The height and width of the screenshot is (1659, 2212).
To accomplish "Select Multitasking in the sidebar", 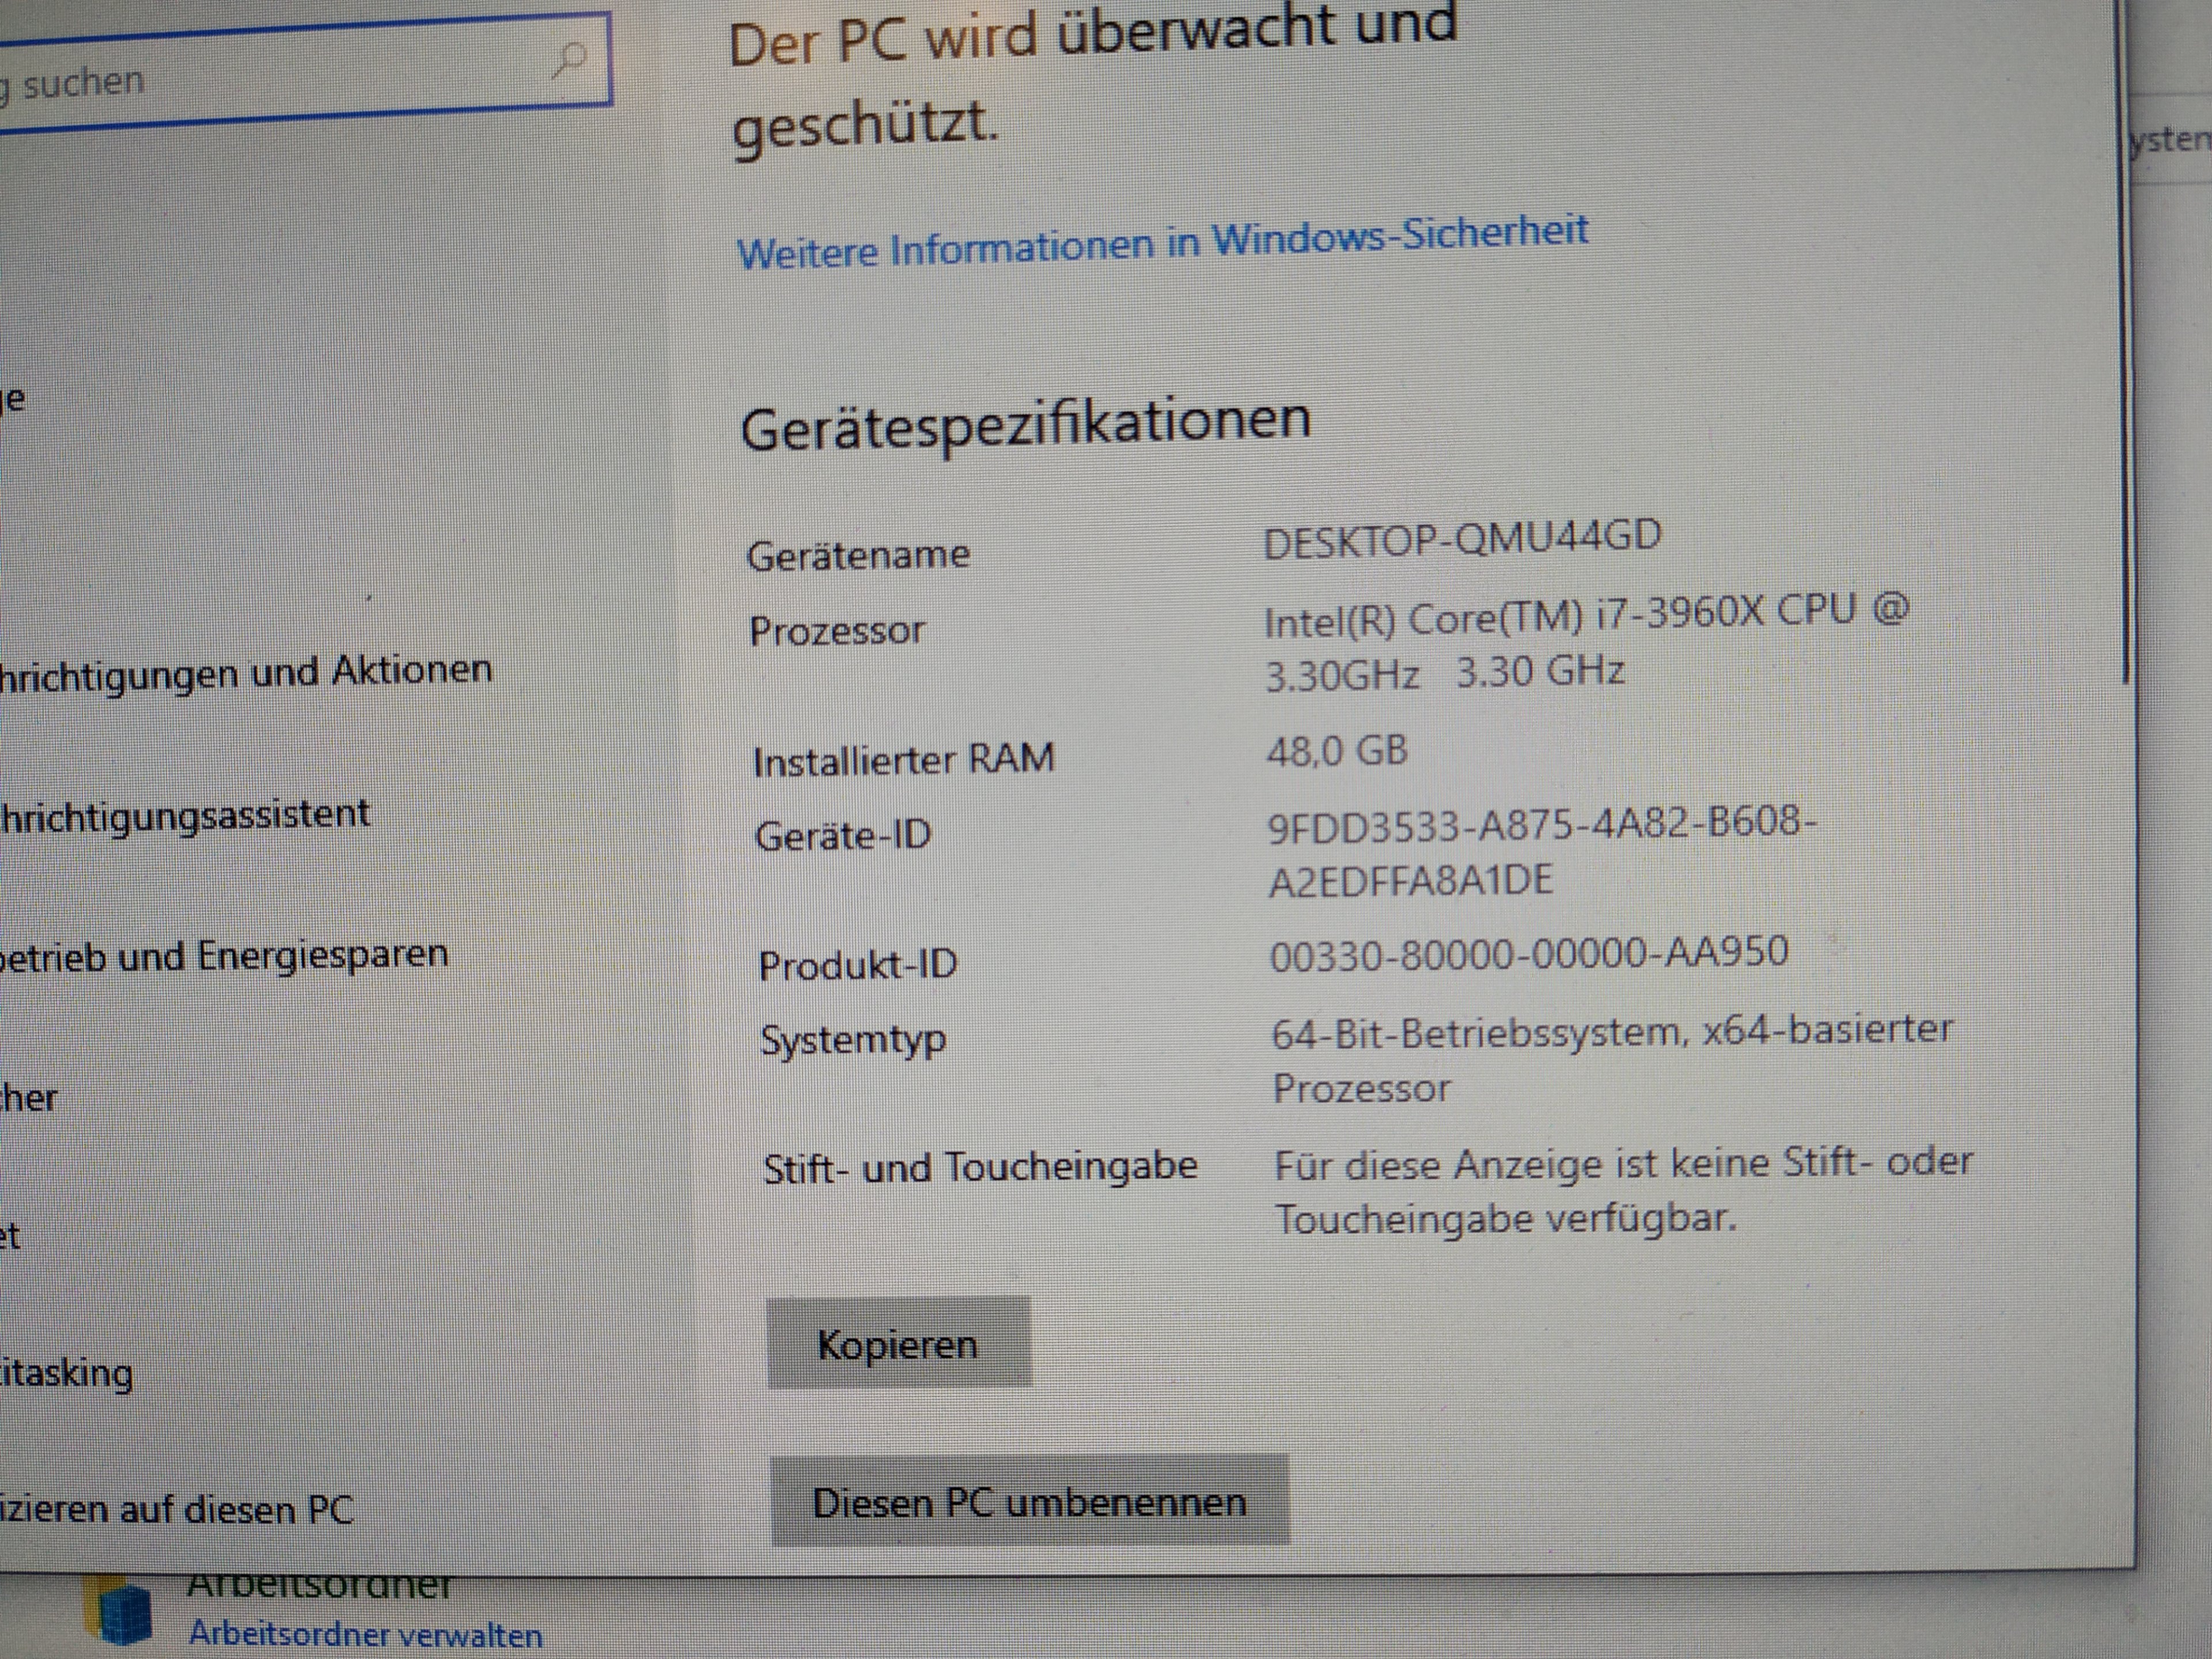I will tap(66, 1372).
